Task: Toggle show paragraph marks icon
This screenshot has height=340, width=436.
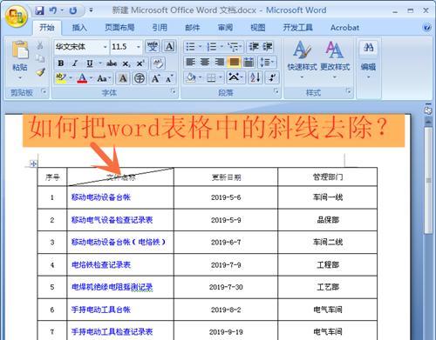Action: coord(272,77)
